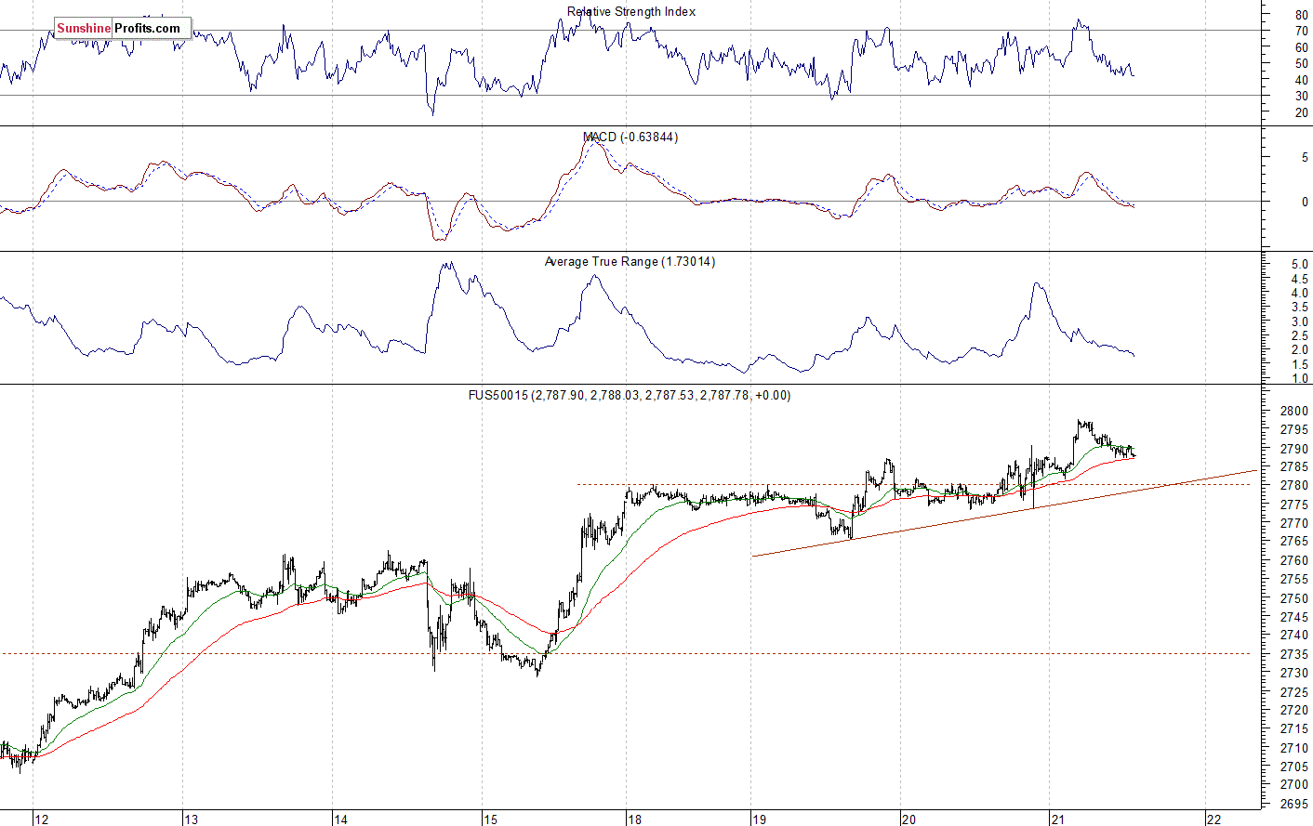Click date label 22 on time axis
This screenshot has width=1313, height=826.
1214,819
